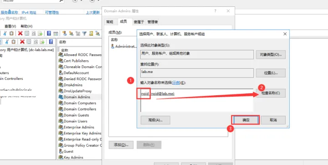Select the Guest account icon in list
The width and height of the screenshot is (328, 165).
pyautogui.click(x=61, y=151)
